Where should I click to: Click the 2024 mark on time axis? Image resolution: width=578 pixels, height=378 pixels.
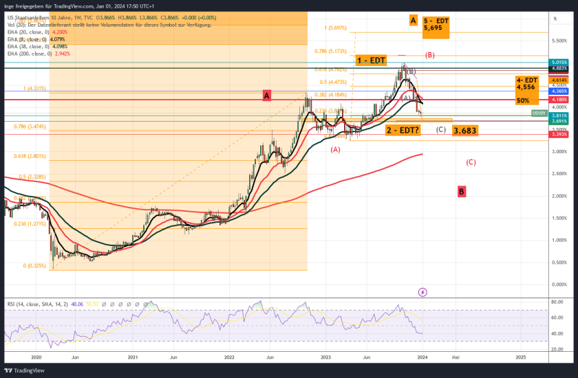(x=422, y=357)
